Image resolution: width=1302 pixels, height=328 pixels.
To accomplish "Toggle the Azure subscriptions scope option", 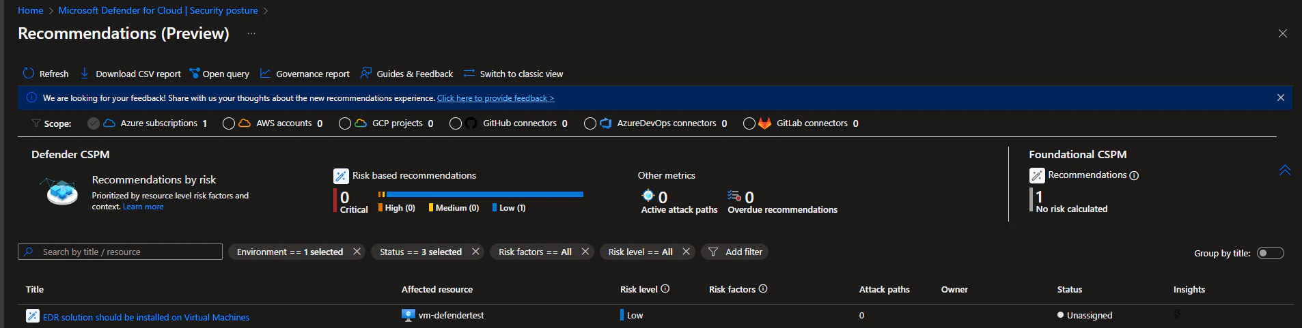I will pos(94,123).
